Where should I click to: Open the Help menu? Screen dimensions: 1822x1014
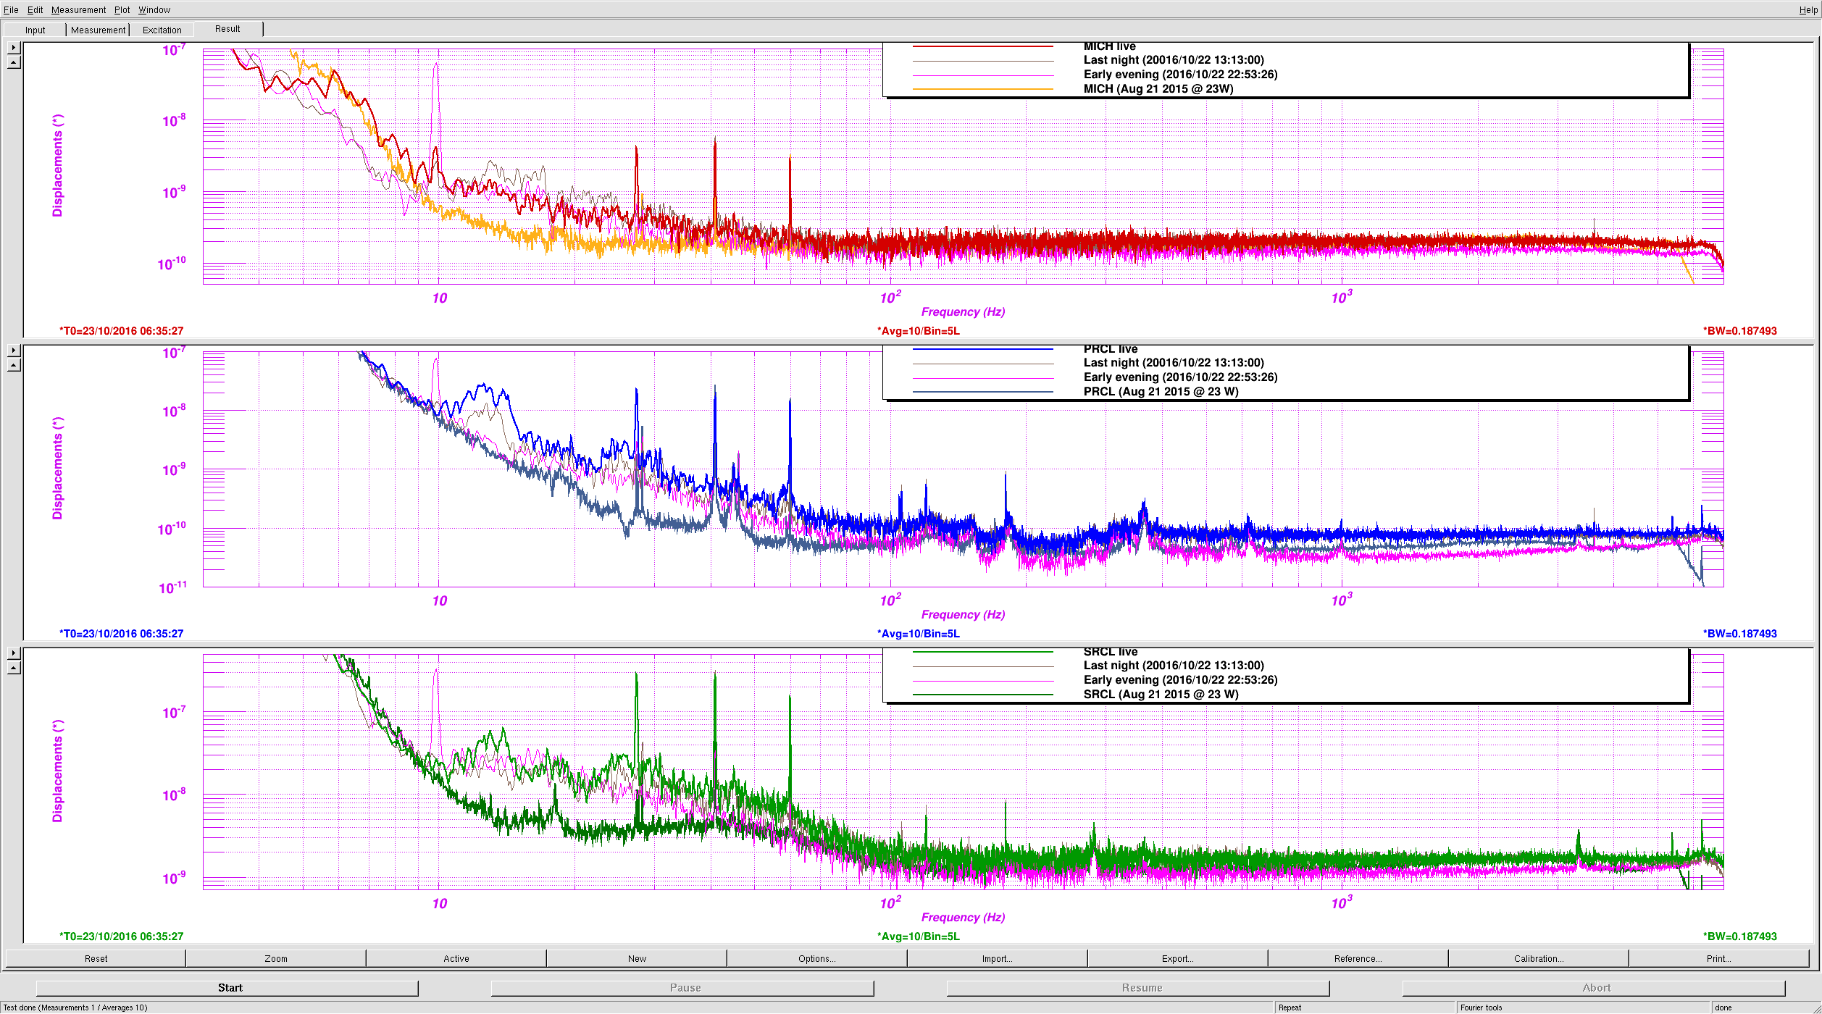tap(1808, 10)
